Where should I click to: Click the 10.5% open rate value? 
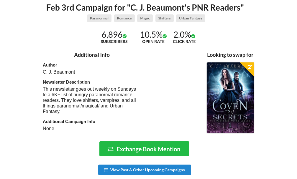tap(151, 35)
